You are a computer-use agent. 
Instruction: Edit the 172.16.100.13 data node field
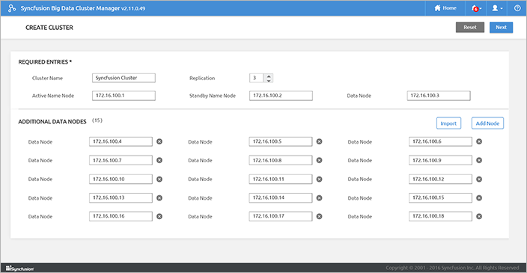click(x=121, y=197)
